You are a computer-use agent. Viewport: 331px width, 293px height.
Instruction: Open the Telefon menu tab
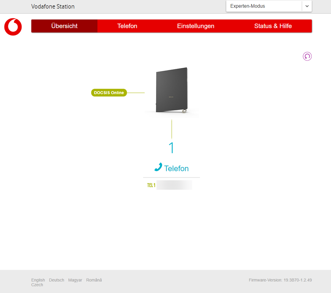[x=127, y=26]
